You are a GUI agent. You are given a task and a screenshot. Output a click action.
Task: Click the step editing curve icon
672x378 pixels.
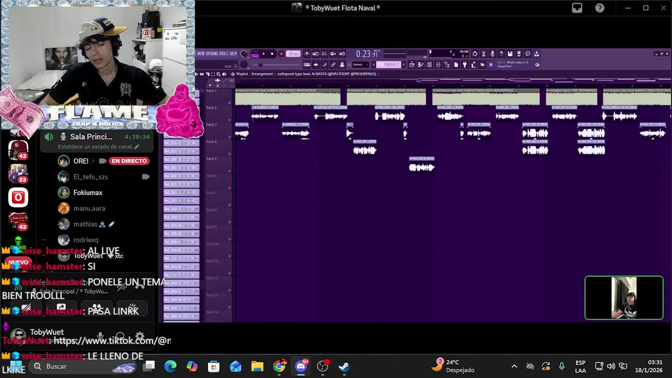coord(324,65)
